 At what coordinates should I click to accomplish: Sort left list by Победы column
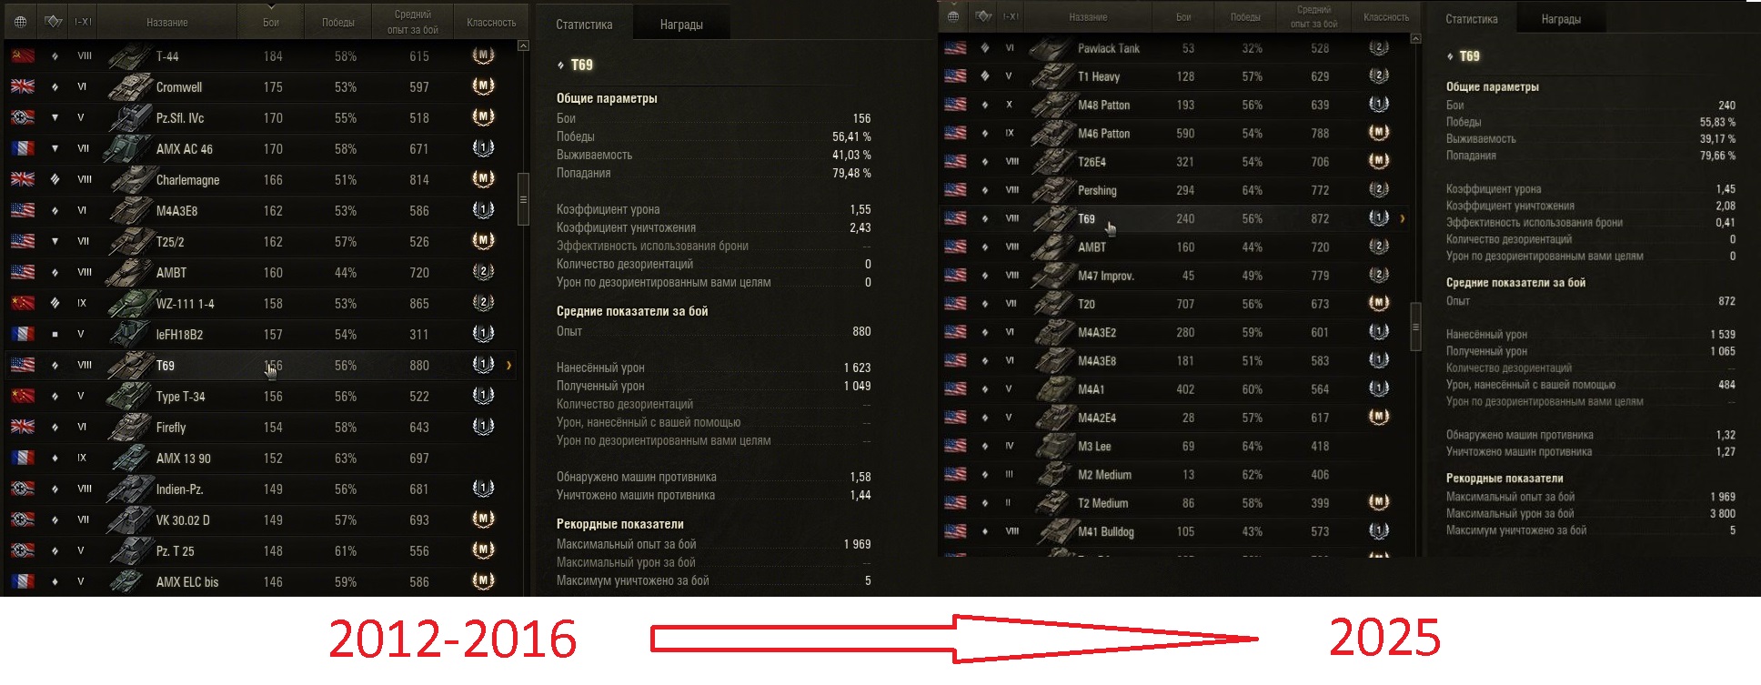click(x=338, y=22)
